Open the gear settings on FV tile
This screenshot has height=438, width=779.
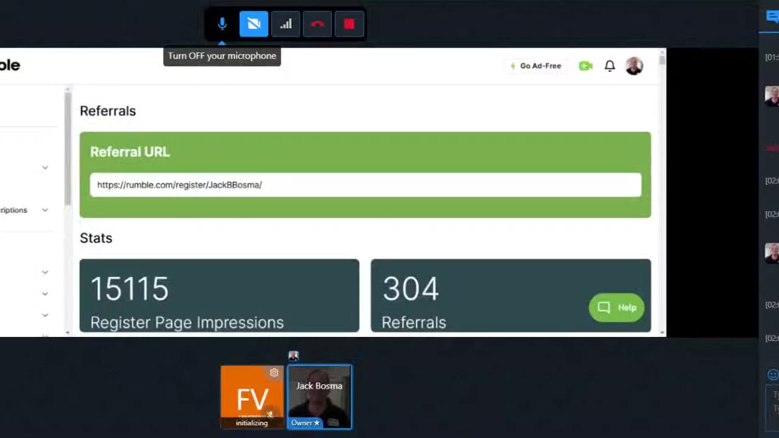(274, 373)
